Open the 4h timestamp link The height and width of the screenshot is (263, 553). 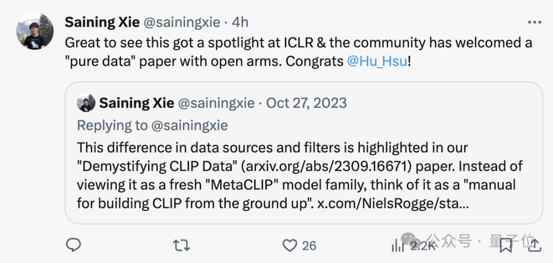[x=240, y=22]
